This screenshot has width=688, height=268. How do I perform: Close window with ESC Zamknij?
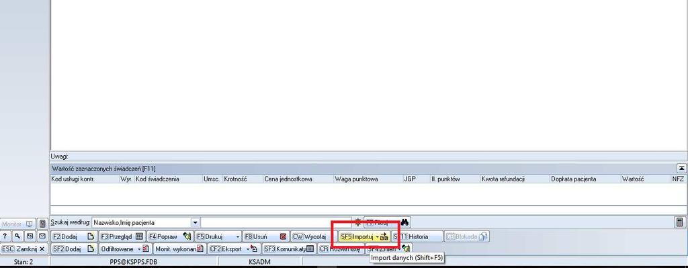click(24, 249)
